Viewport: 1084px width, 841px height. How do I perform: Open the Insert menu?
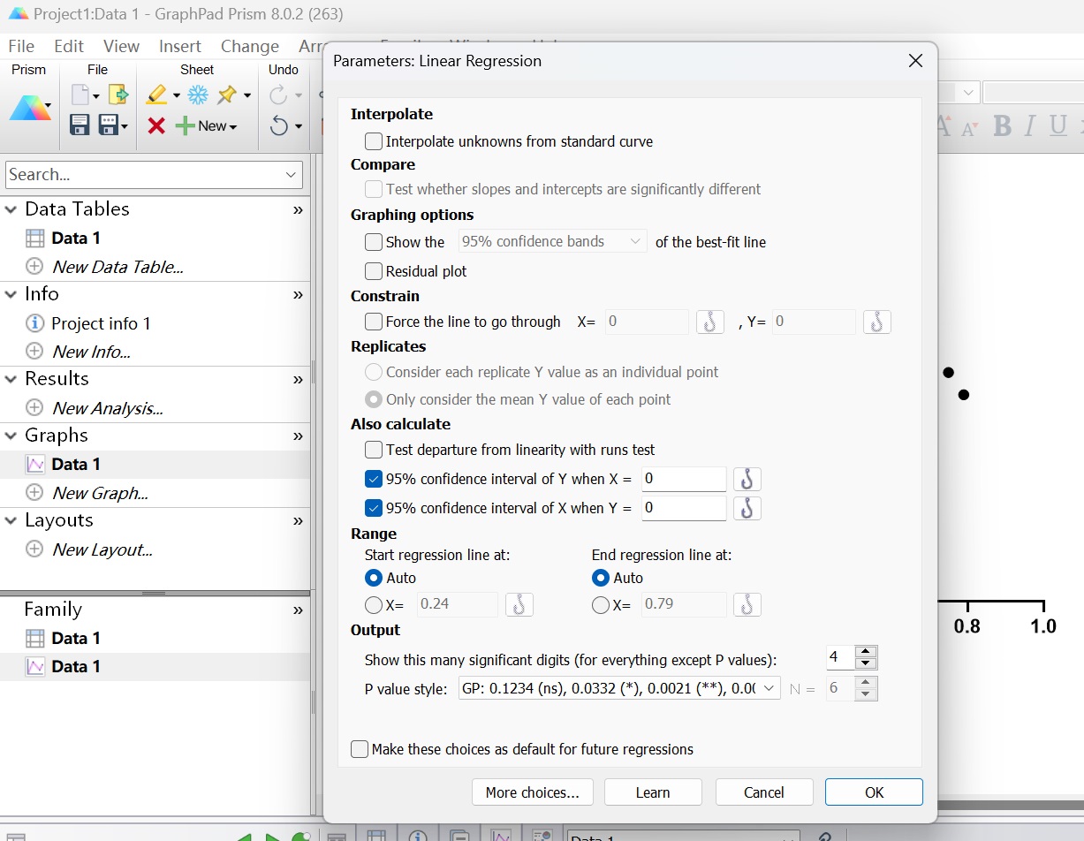pyautogui.click(x=179, y=46)
